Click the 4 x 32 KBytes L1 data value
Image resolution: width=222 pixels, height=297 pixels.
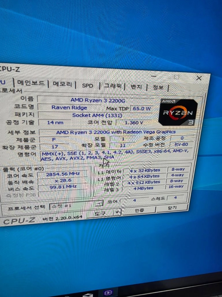pyautogui.click(x=145, y=170)
